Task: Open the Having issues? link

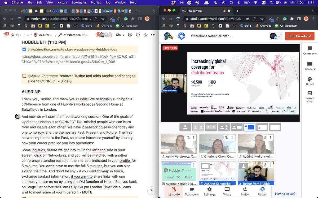Action: tap(285, 194)
